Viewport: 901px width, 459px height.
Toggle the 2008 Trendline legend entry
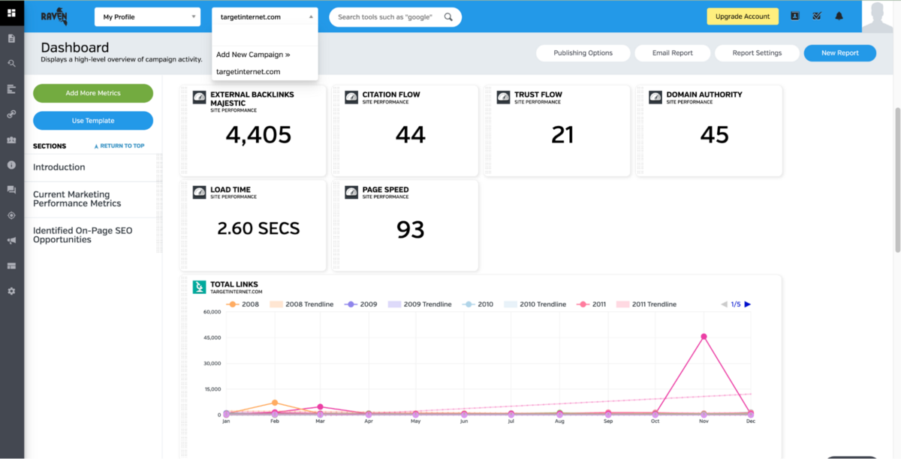[x=300, y=304]
